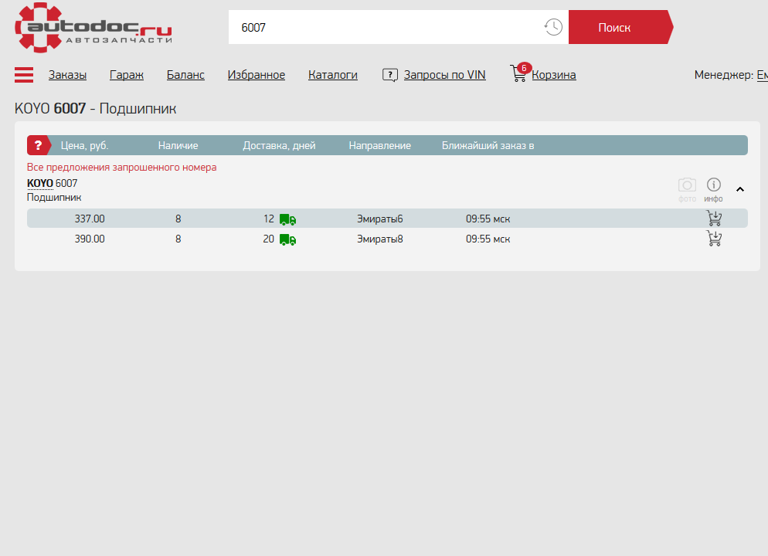This screenshot has height=556, width=768.
Task: Open search history clock icon
Action: 553,27
